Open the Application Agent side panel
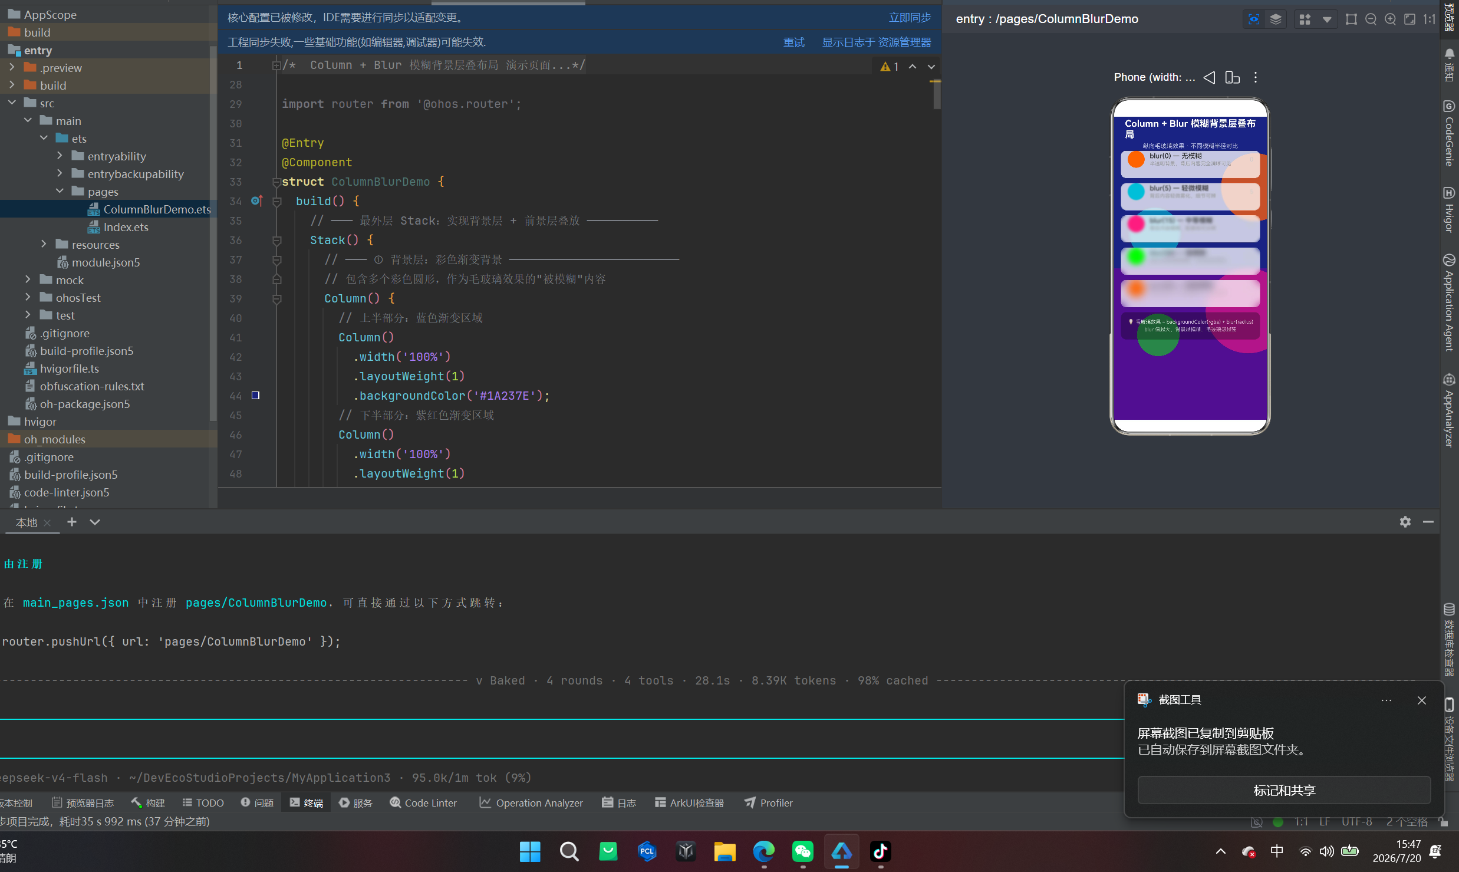The image size is (1459, 872). click(x=1450, y=302)
